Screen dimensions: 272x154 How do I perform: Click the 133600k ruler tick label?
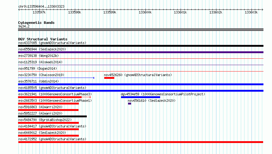click(145, 12)
